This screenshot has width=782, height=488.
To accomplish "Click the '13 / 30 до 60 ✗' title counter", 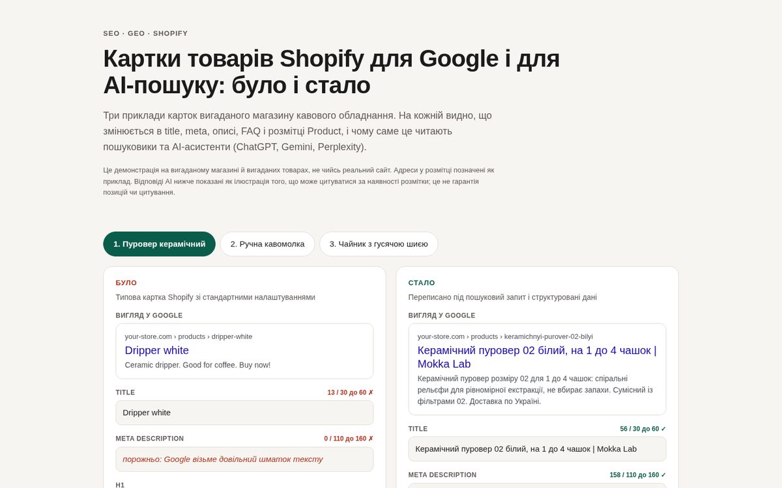I will point(350,392).
